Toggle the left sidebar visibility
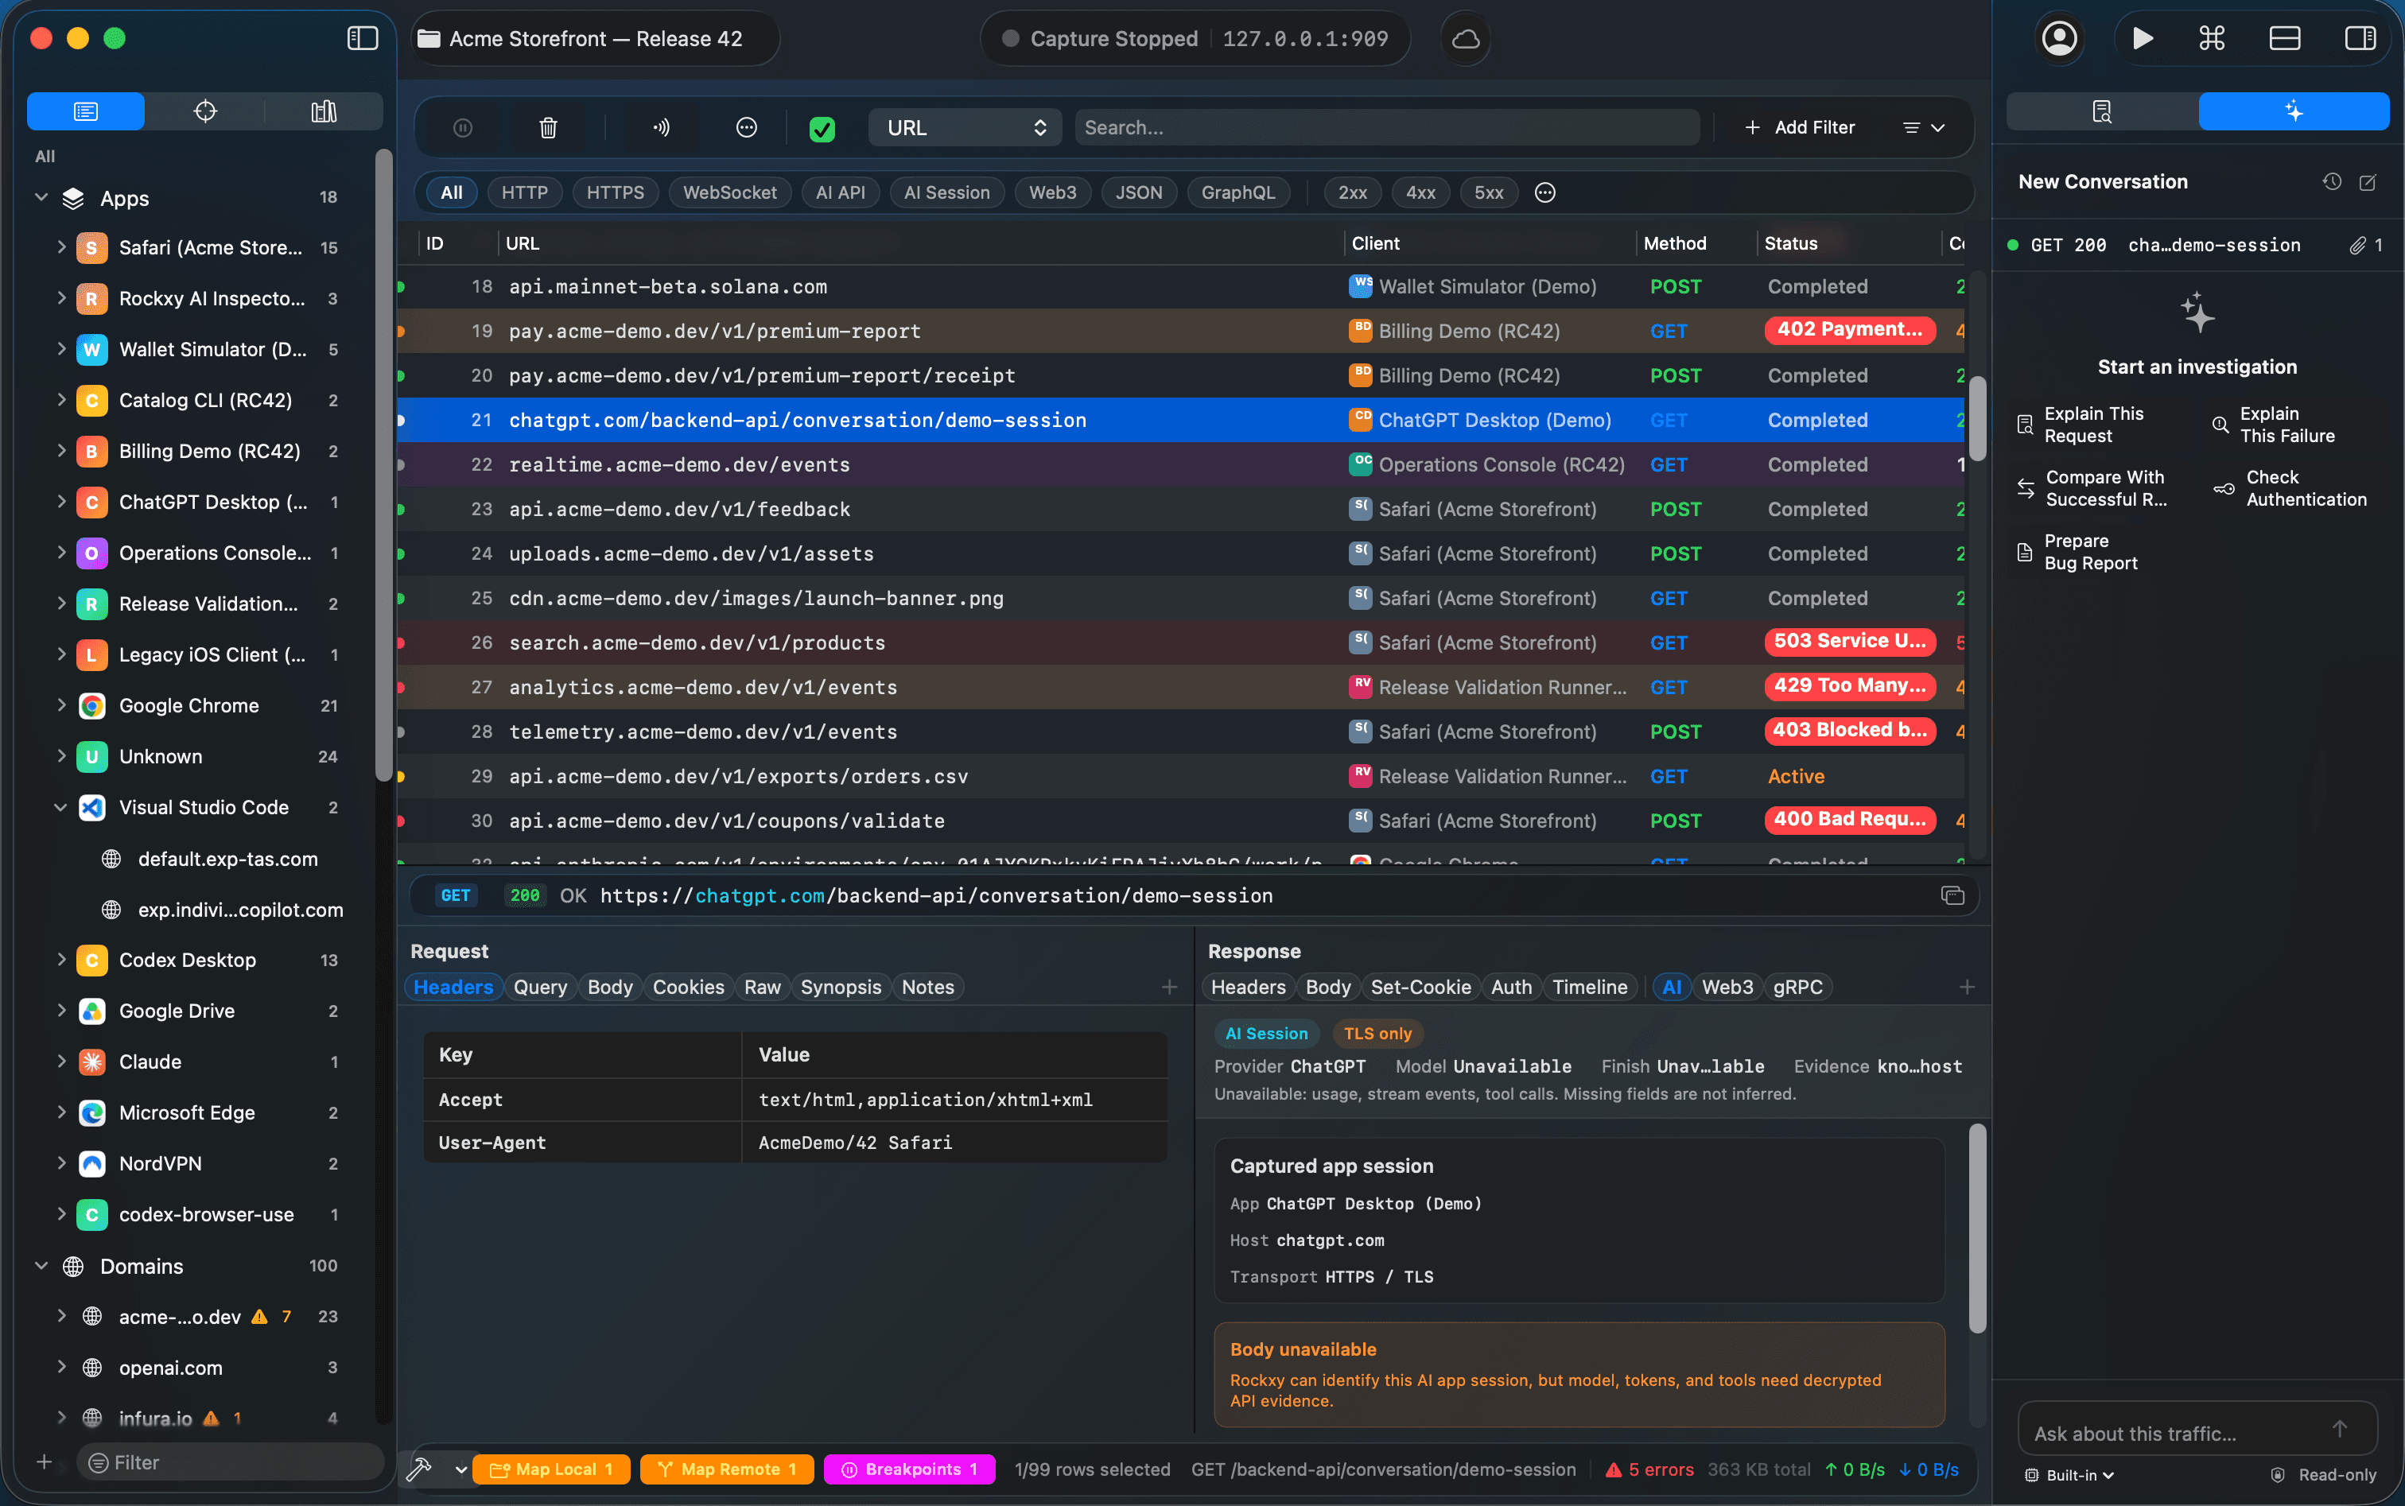 pos(362,38)
